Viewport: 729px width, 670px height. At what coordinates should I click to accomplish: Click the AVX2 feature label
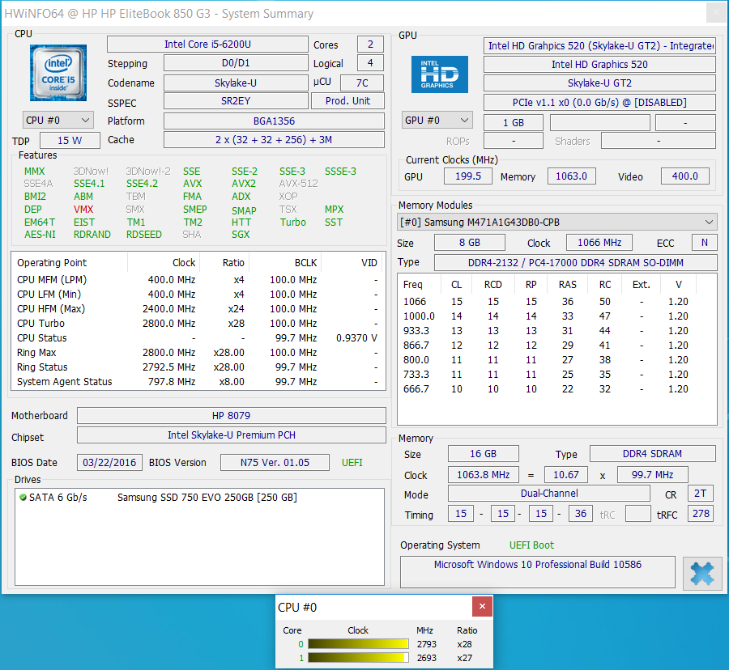tap(244, 184)
